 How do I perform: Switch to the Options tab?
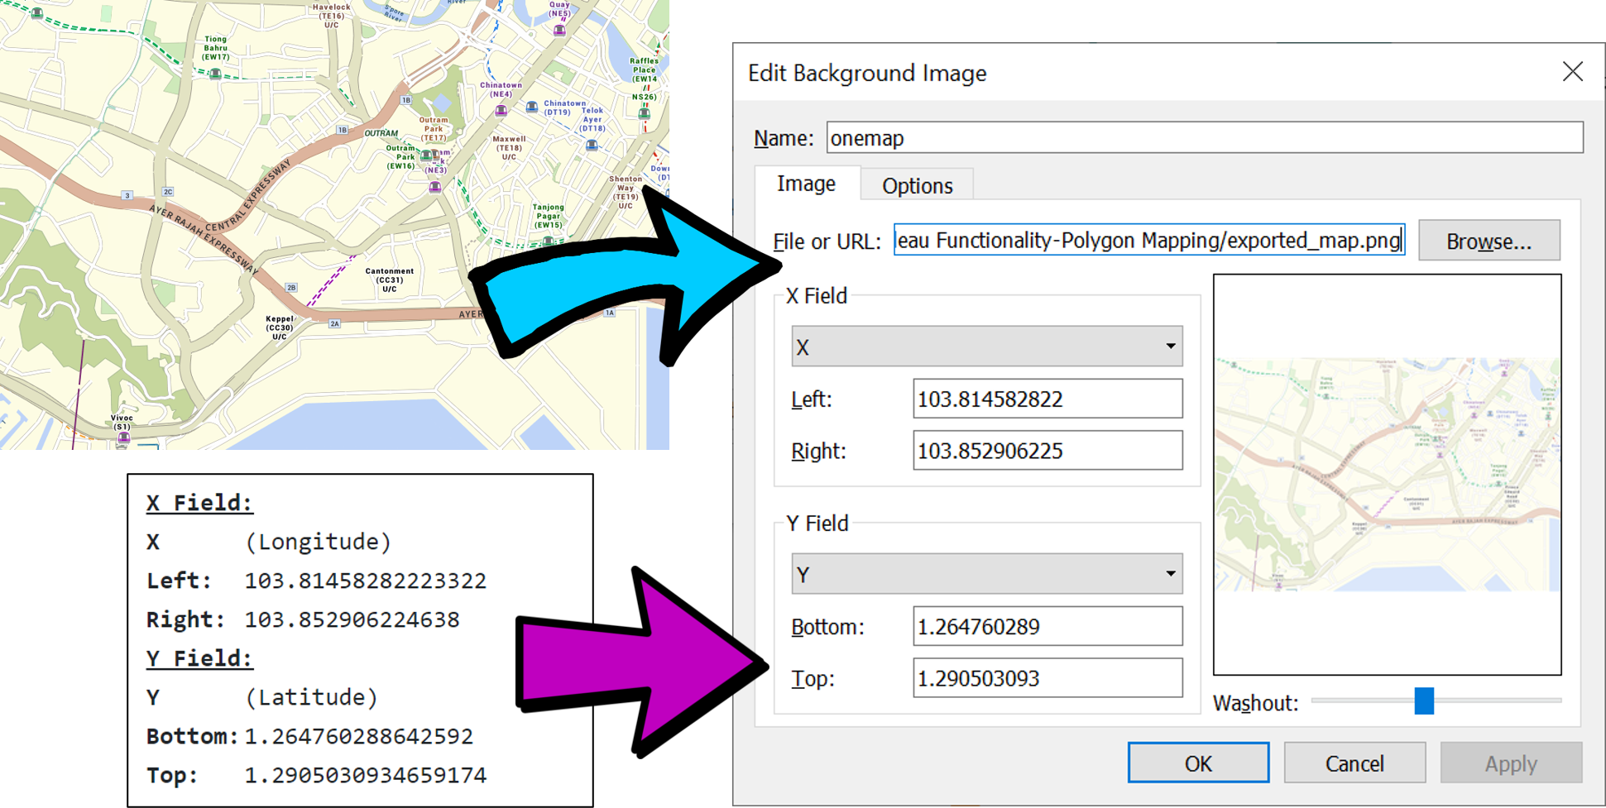tap(917, 185)
